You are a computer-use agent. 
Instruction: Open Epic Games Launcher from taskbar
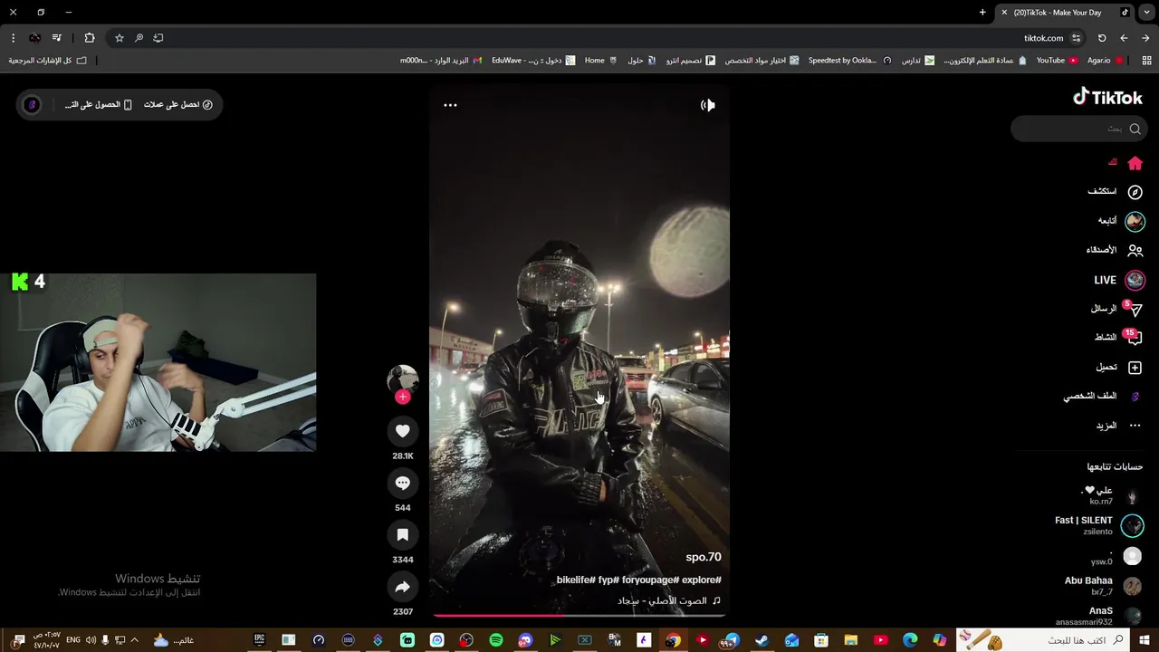(x=260, y=640)
